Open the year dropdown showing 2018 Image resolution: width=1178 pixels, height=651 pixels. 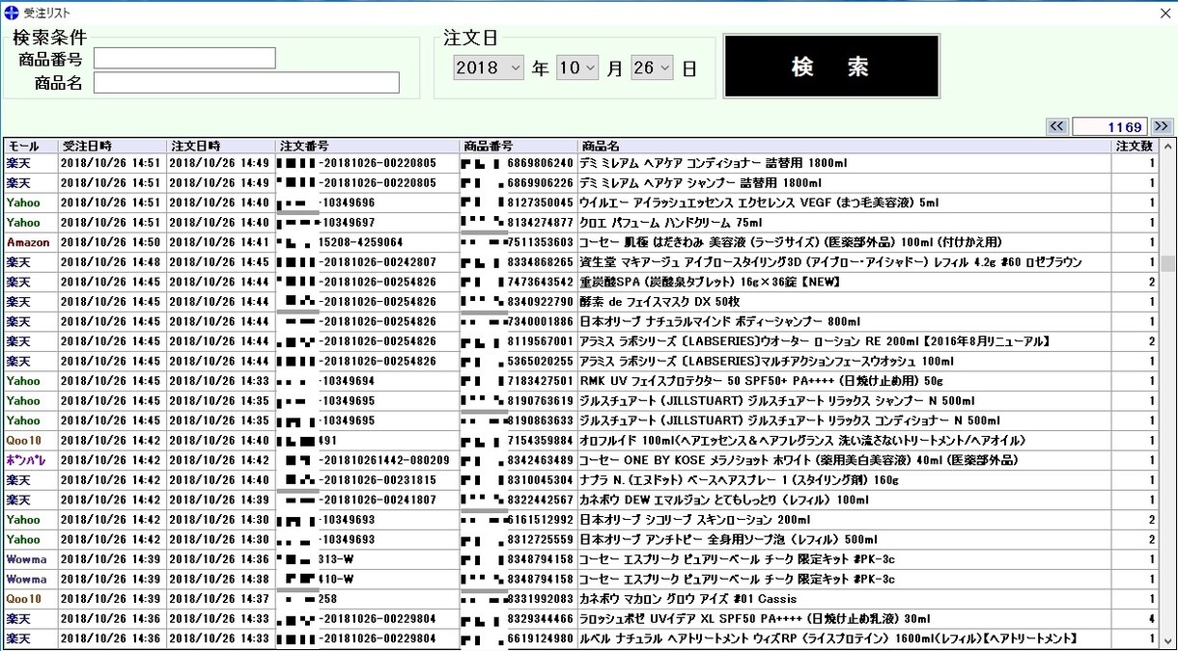click(488, 68)
